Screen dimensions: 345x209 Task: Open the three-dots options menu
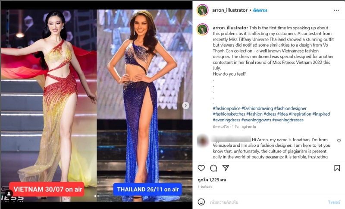(x=336, y=10)
